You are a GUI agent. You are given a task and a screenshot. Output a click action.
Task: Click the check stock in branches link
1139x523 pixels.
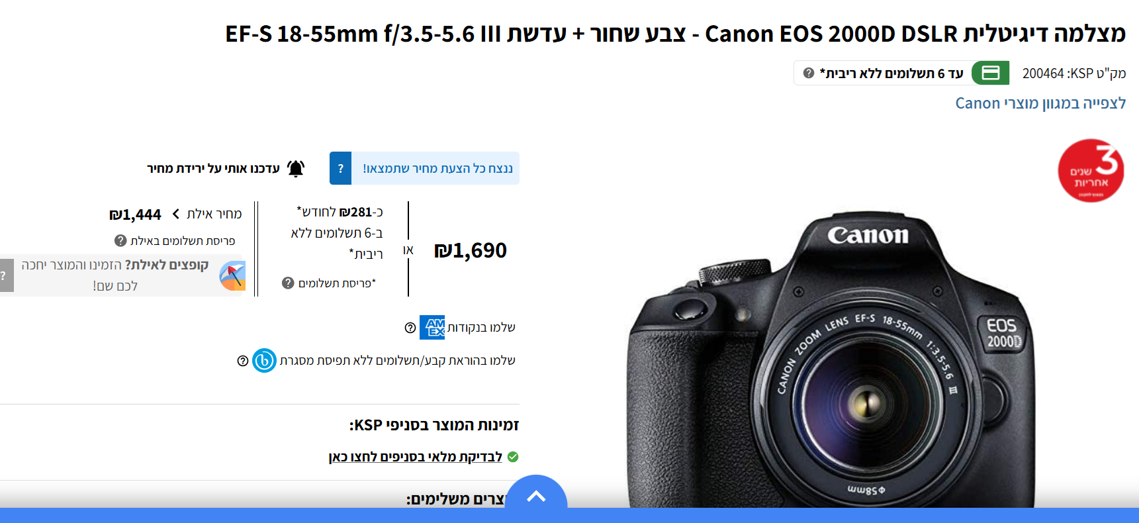coord(416,457)
